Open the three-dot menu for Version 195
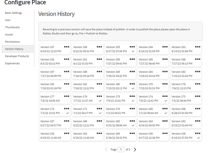The width and height of the screenshot is (213, 153). click(x=132, y=47)
